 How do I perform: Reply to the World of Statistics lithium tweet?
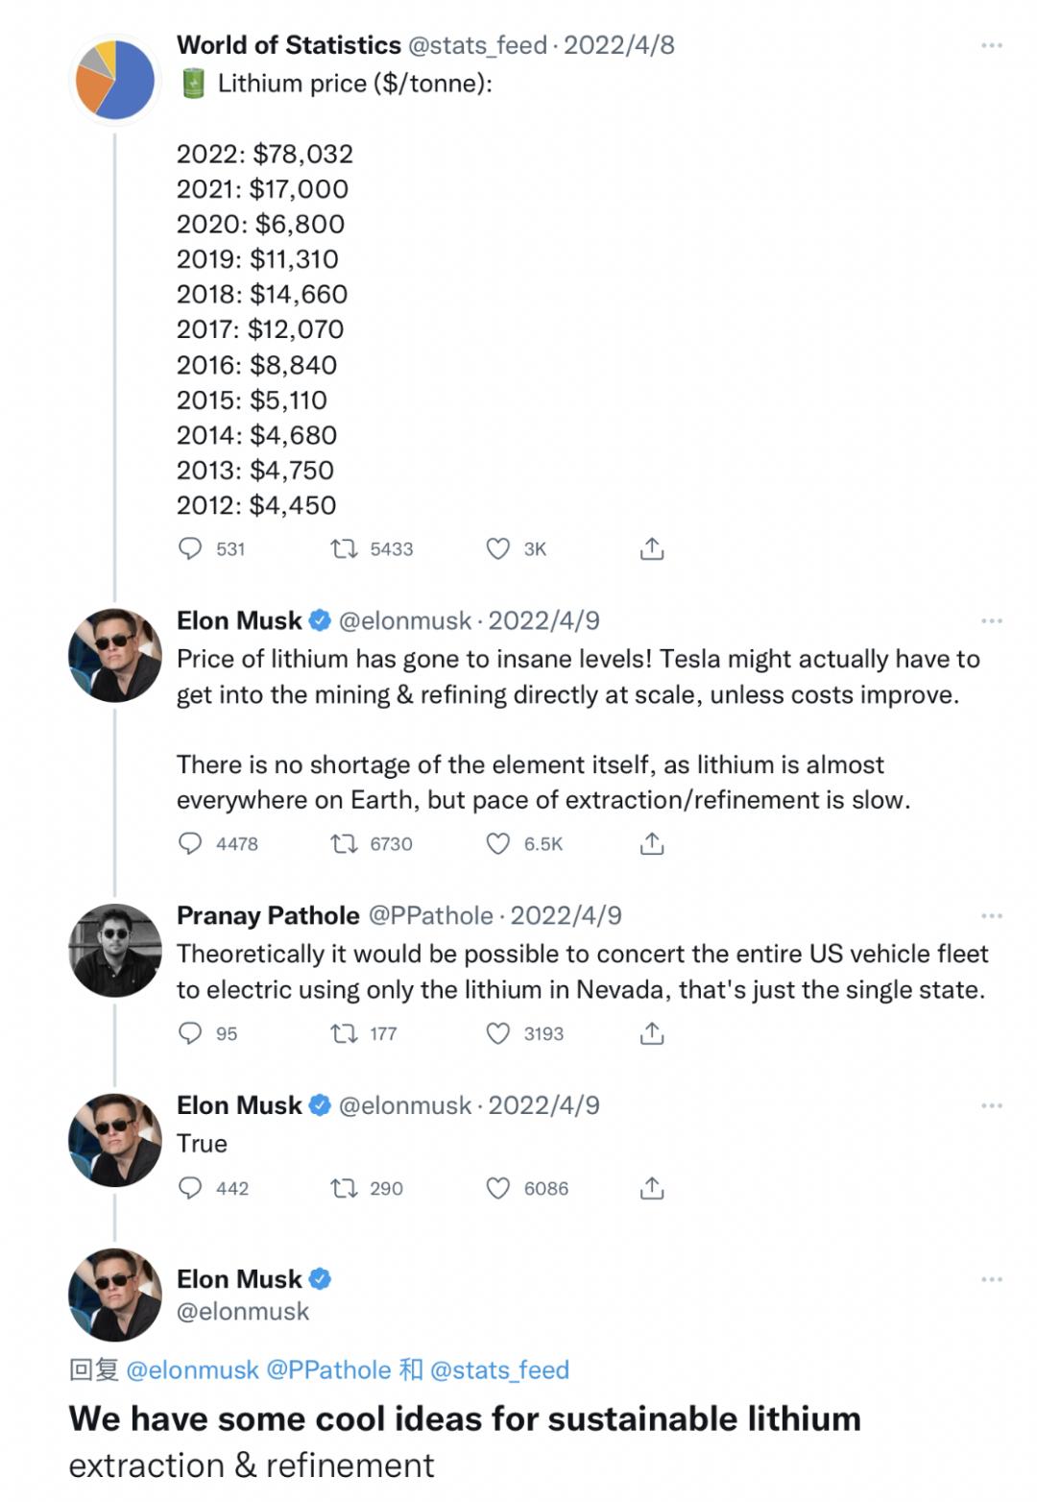point(191,548)
